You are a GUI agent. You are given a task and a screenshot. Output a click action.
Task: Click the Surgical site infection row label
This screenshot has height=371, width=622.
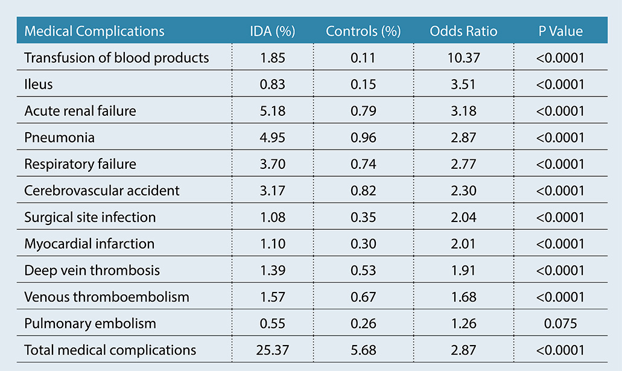90,217
